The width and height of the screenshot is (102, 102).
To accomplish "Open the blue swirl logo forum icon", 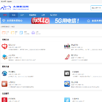I will point(5,73).
